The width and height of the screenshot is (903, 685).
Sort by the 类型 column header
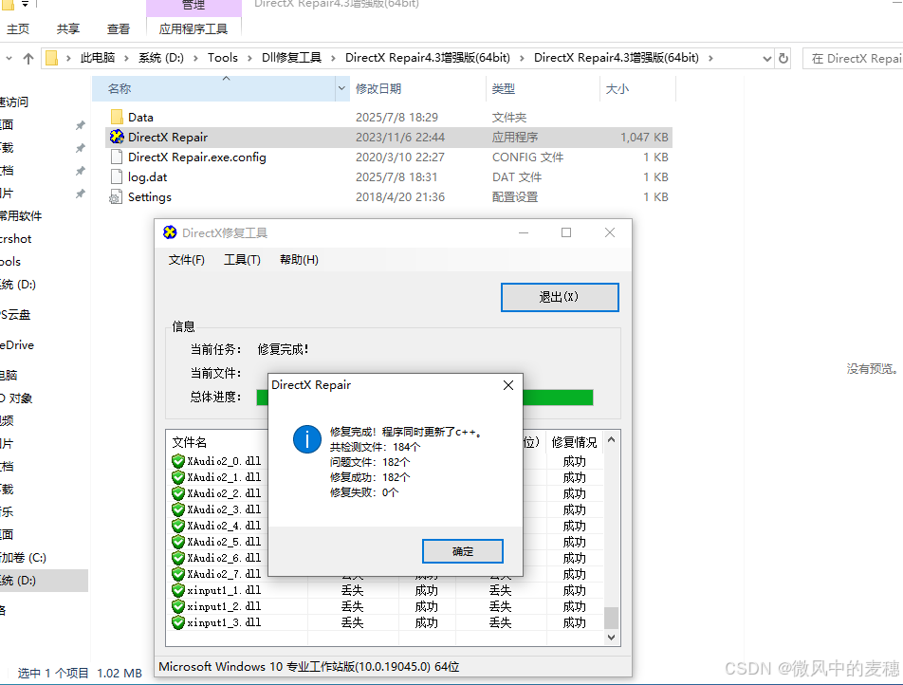pyautogui.click(x=544, y=88)
